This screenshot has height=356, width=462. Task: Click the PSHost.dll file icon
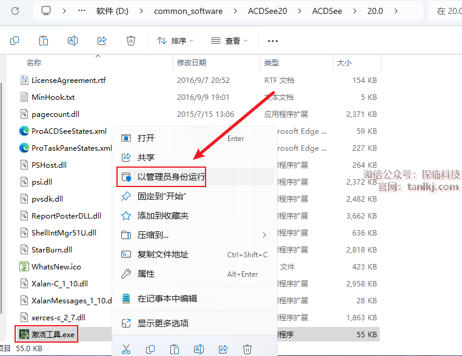pyautogui.click(x=24, y=165)
